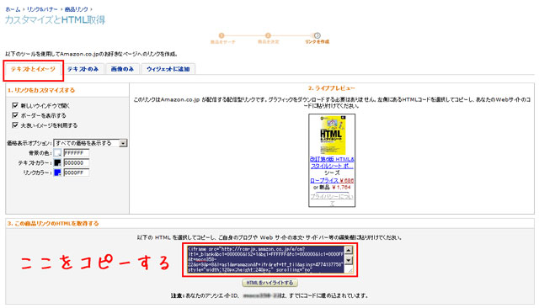This screenshot has height=308, width=539.
Task: Click the FFFFFF background color field
Action: pos(77,153)
